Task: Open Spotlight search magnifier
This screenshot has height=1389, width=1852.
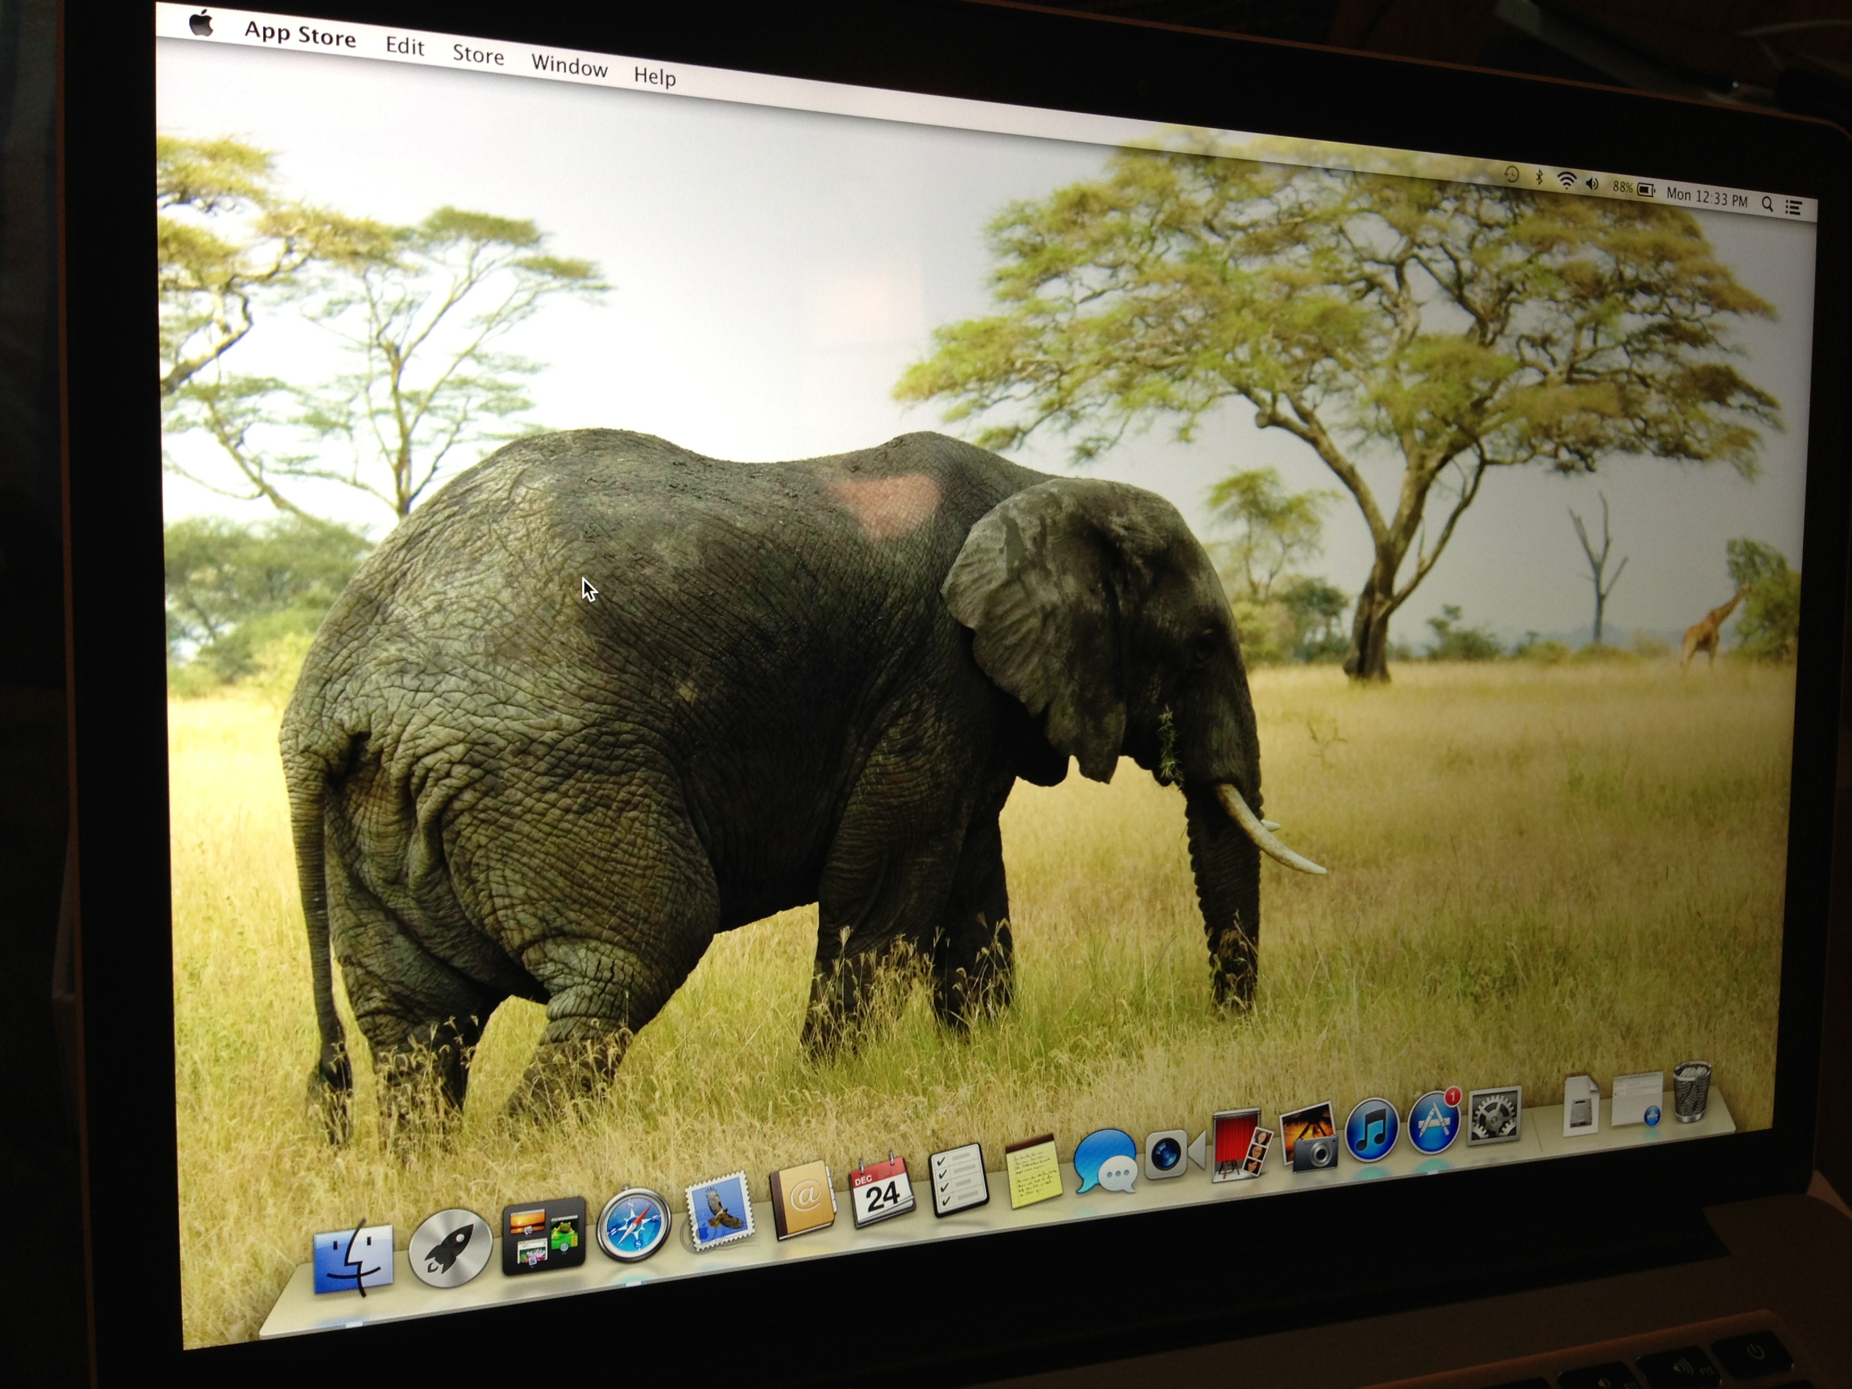Action: click(1766, 204)
